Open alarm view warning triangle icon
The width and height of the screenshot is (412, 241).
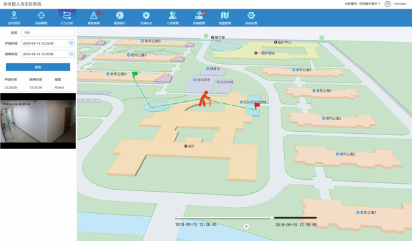pos(93,18)
